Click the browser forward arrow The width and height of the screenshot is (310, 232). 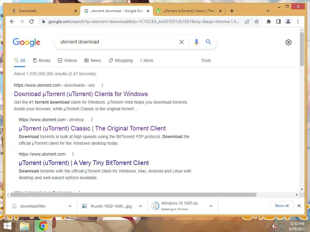point(22,21)
